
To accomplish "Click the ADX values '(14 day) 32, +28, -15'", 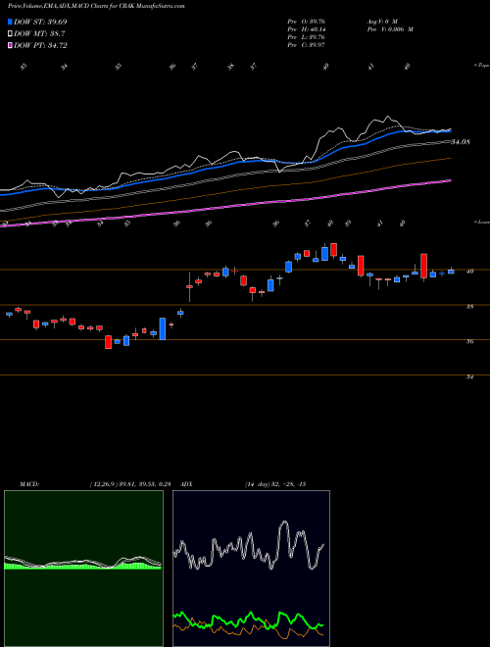I will tap(275, 484).
